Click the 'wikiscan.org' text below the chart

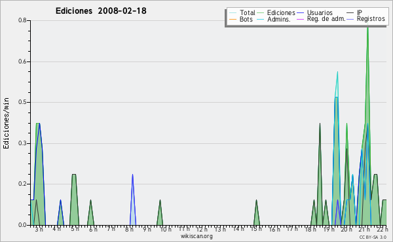196,236
